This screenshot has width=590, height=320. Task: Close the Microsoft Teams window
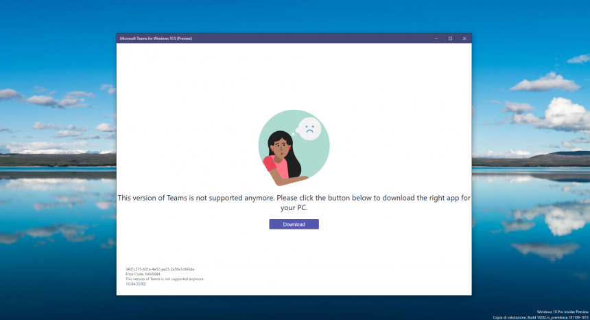pyautogui.click(x=464, y=38)
